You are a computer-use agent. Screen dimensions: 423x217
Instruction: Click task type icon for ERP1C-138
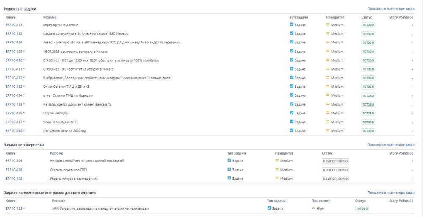291,130
